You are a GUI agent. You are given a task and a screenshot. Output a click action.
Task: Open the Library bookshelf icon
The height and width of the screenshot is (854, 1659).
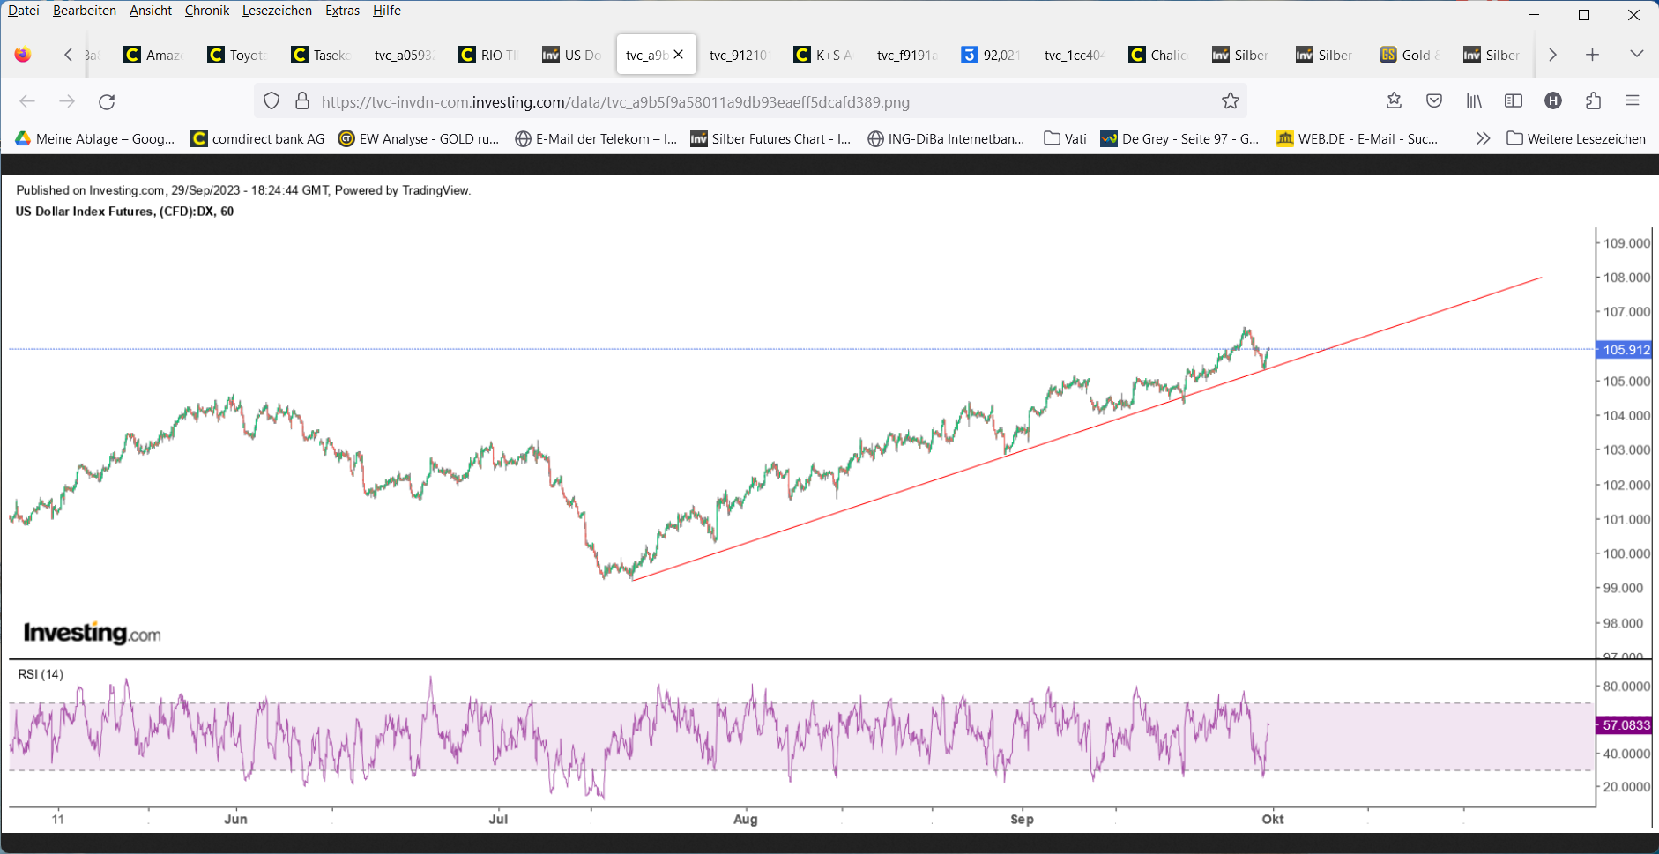[x=1474, y=101]
